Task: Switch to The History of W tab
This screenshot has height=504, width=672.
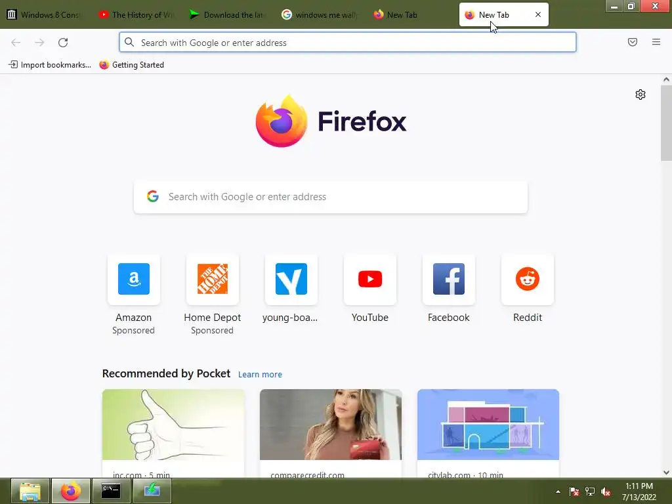Action: (136, 14)
